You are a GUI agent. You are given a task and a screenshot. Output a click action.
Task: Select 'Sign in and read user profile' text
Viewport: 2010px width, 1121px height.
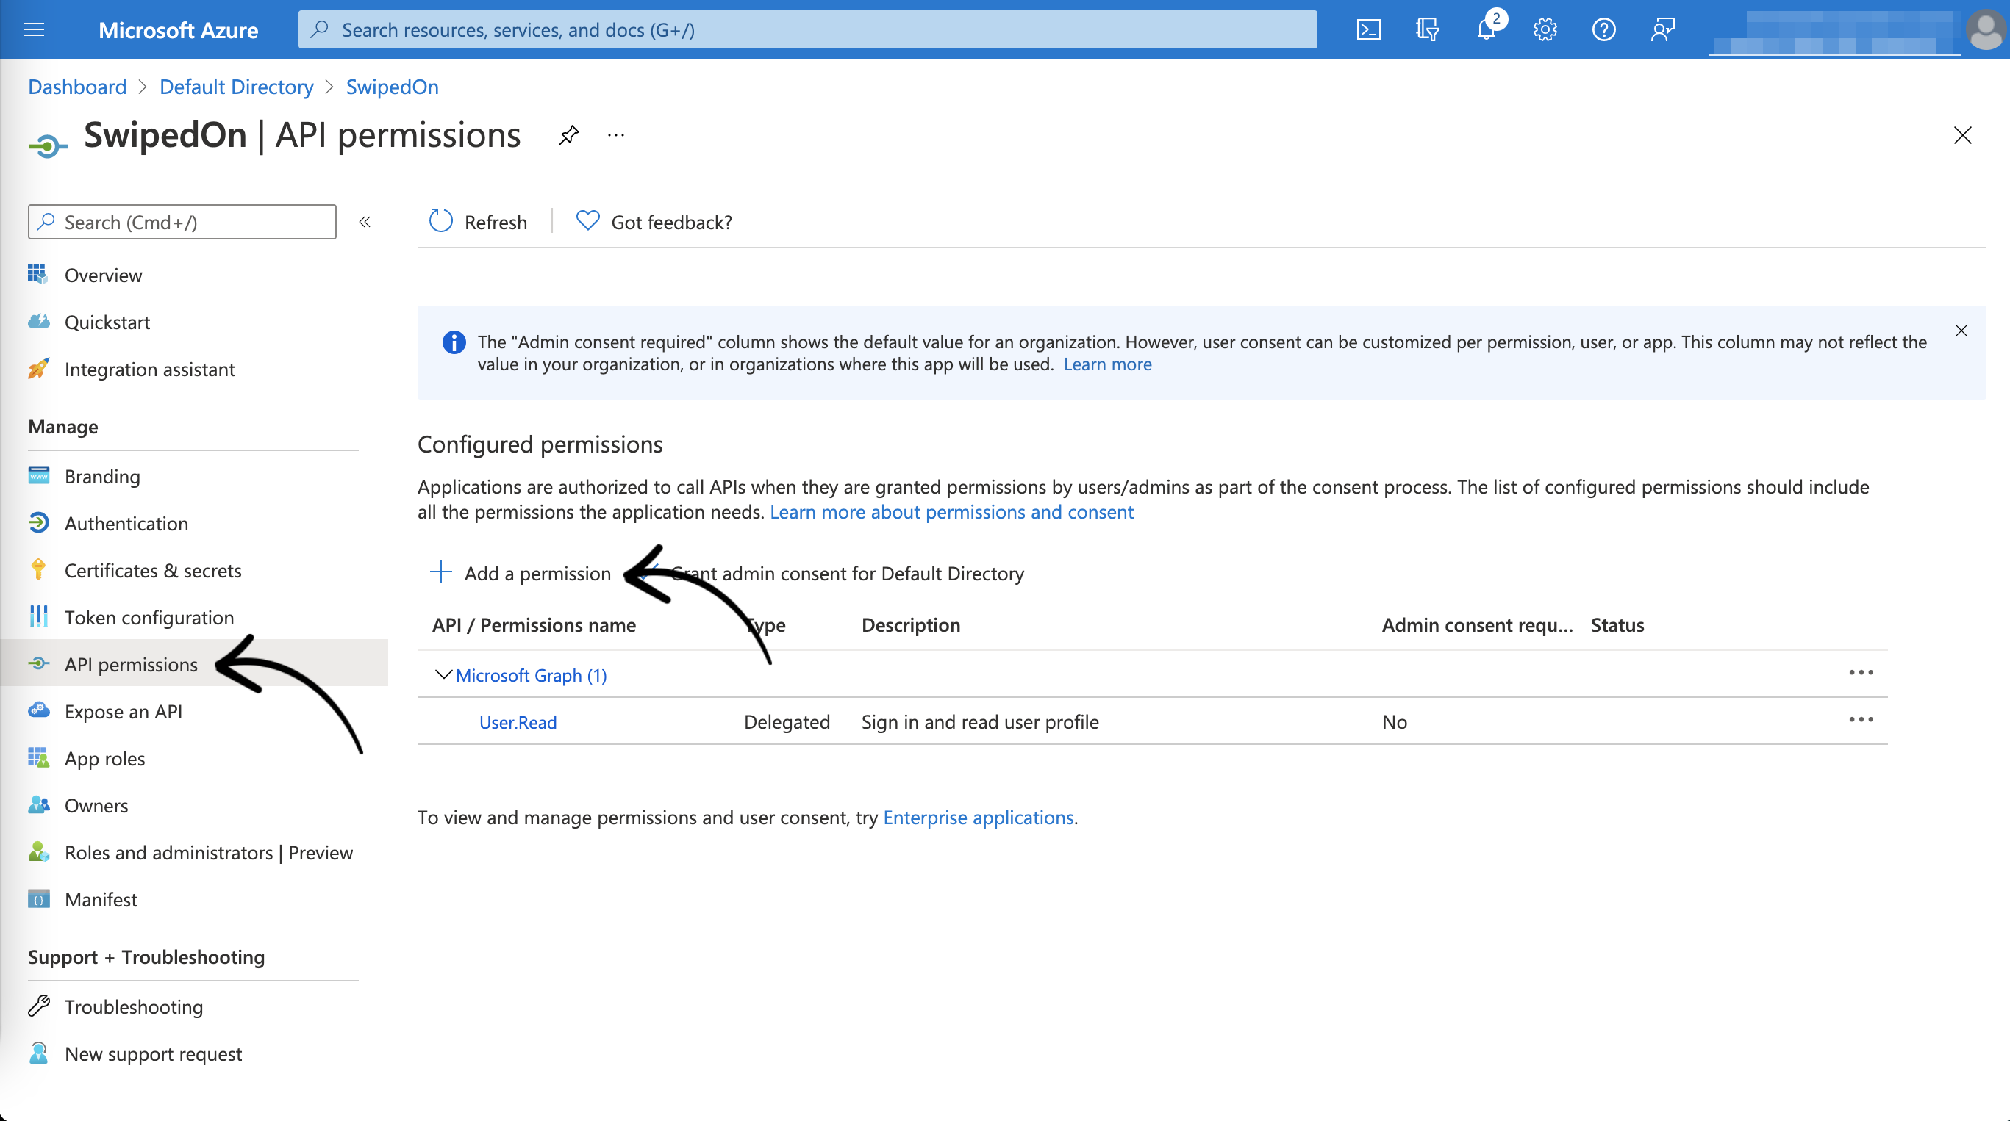coord(980,722)
